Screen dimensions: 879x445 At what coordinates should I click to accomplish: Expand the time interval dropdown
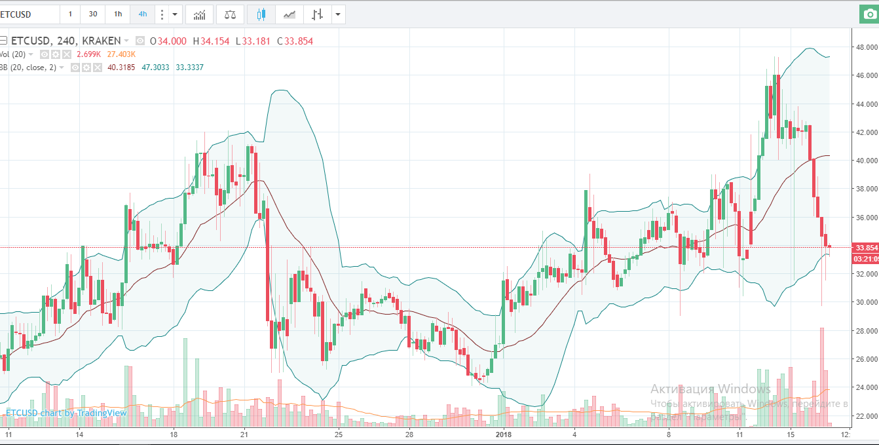click(x=175, y=14)
